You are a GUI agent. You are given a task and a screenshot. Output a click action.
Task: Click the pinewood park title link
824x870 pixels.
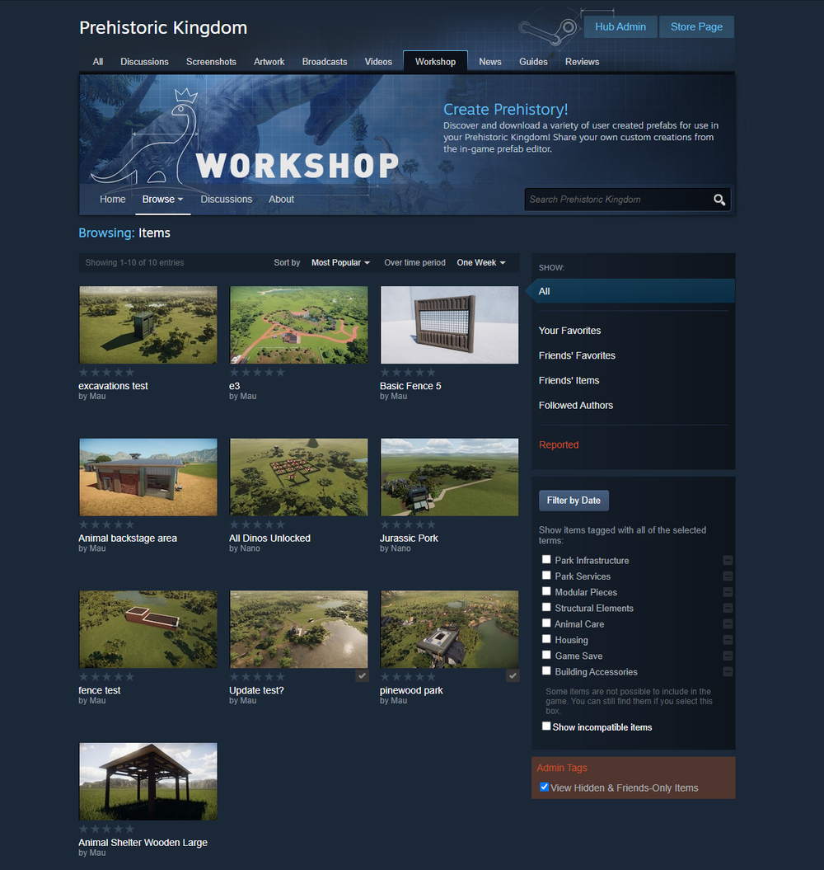point(411,690)
